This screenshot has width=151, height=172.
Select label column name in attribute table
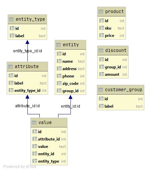(19, 83)
